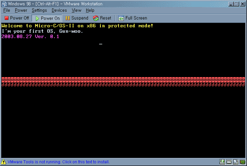Click the CD-ROM drive status icon
Viewport: 247px width, 166px height.
tap(236, 162)
